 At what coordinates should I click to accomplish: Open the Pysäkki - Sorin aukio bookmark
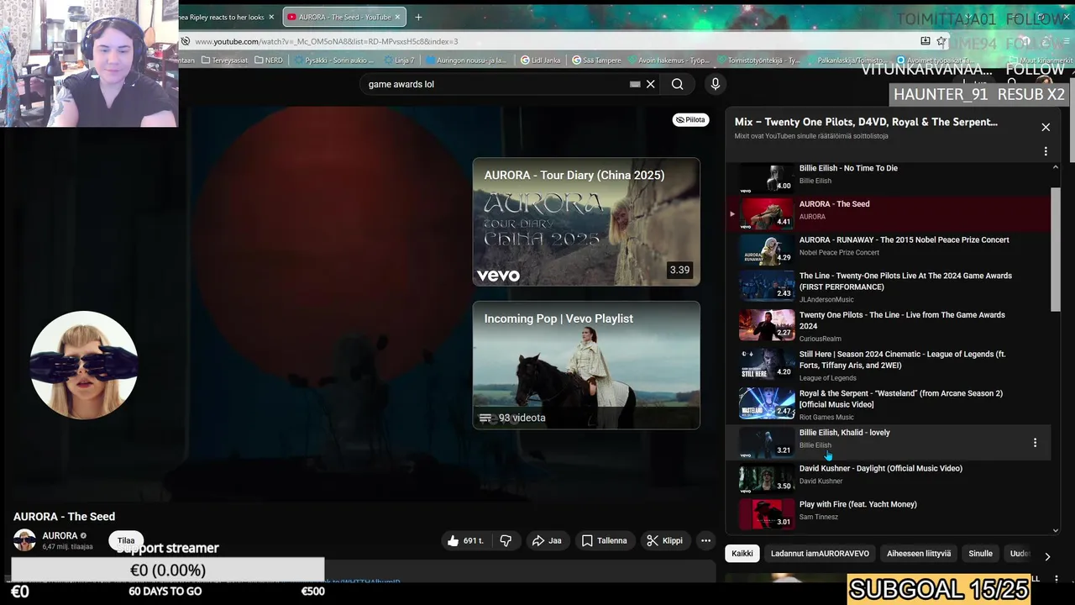click(x=333, y=60)
